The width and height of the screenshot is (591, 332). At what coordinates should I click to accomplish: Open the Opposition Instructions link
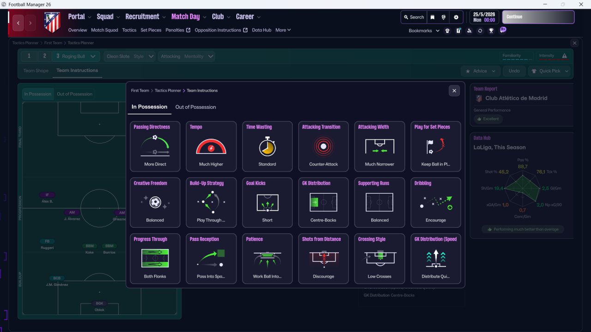pos(221,30)
